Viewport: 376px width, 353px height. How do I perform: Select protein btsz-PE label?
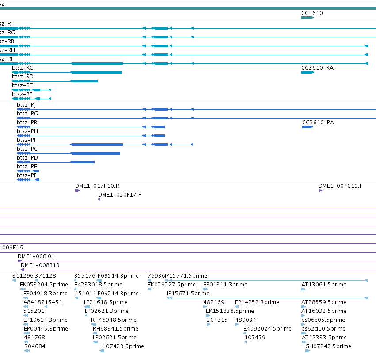[27, 167]
